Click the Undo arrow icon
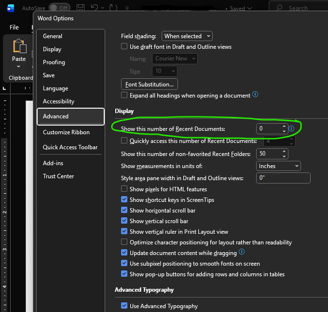 point(95,8)
